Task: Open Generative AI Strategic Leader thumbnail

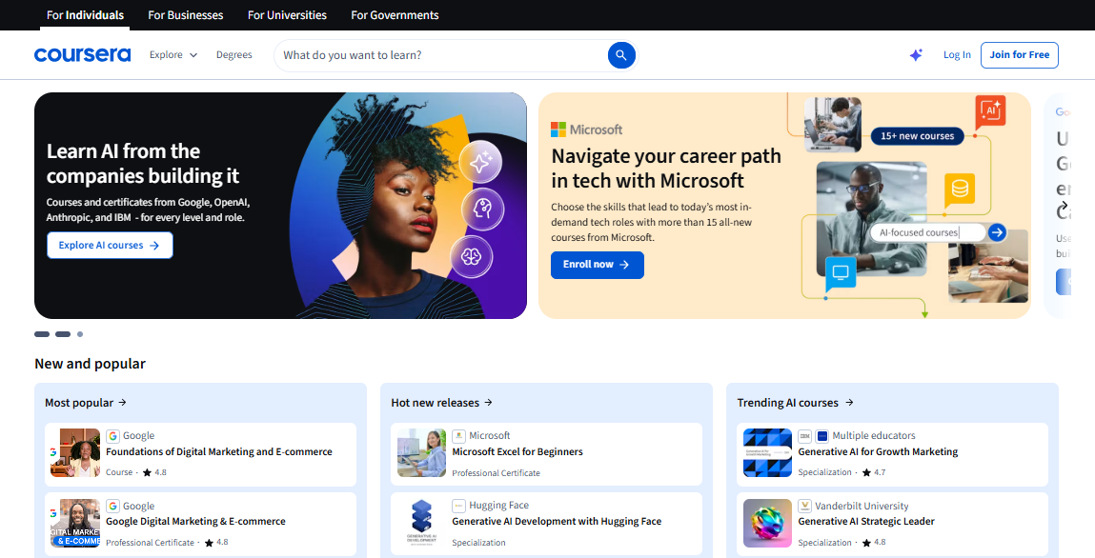Action: (767, 523)
